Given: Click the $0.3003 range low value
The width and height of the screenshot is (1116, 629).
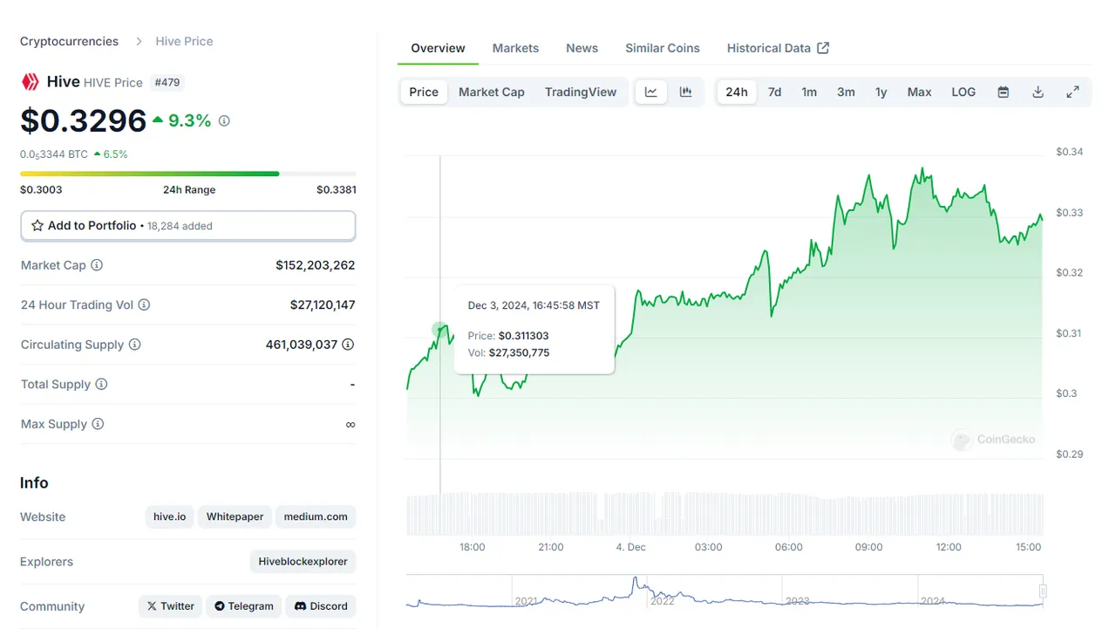Looking at the screenshot, I should [x=41, y=189].
